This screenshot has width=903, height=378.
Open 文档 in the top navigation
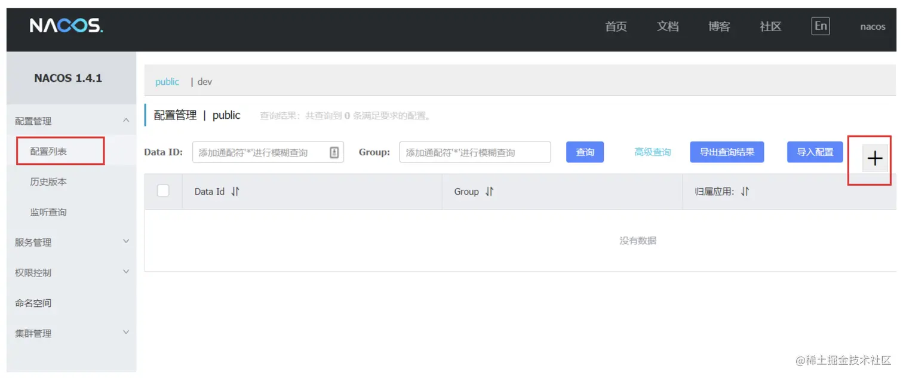(668, 26)
